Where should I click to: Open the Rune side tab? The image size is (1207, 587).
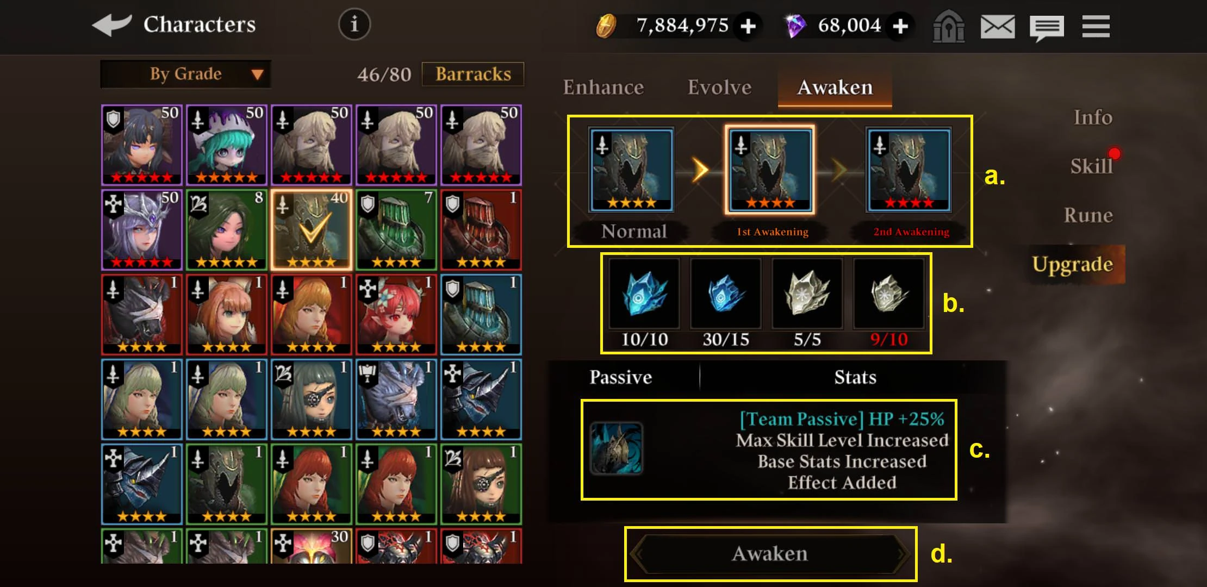coord(1088,215)
